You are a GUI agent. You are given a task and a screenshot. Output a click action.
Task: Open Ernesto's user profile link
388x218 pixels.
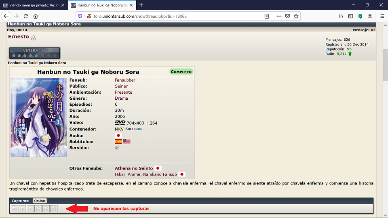pyautogui.click(x=19, y=37)
